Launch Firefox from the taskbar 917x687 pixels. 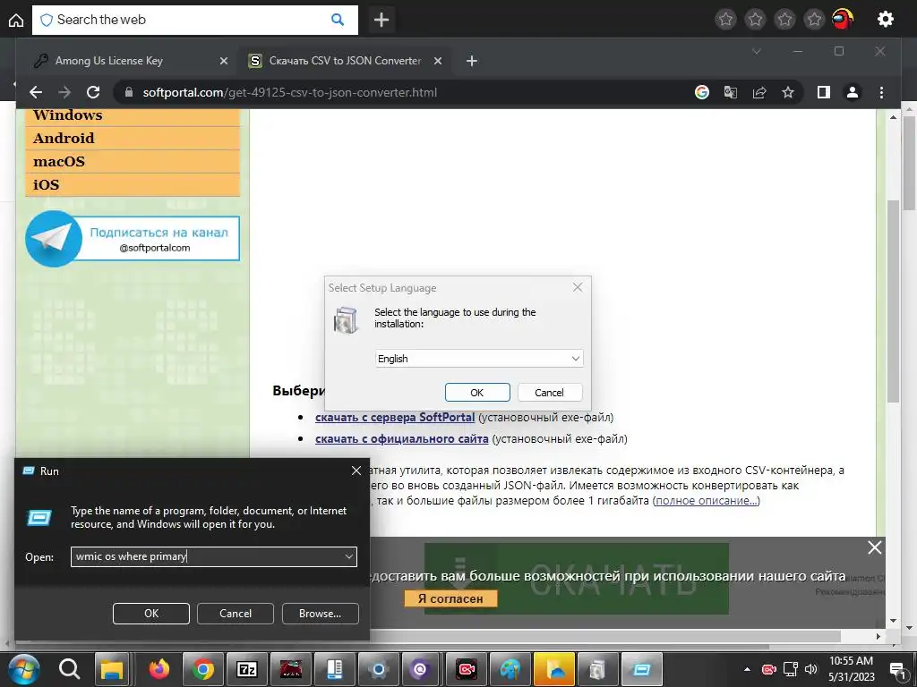tap(159, 669)
